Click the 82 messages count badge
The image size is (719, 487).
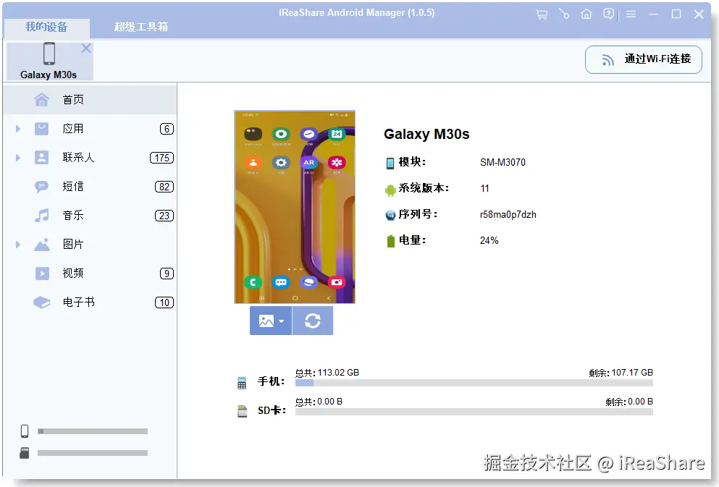coord(164,187)
